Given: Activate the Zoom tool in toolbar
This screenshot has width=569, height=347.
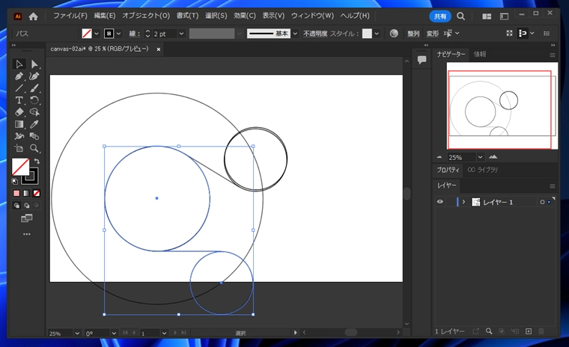Looking at the screenshot, I should (x=34, y=148).
